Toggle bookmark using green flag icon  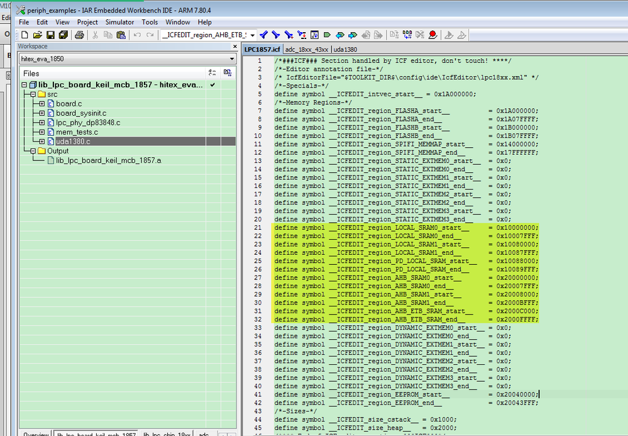[328, 35]
